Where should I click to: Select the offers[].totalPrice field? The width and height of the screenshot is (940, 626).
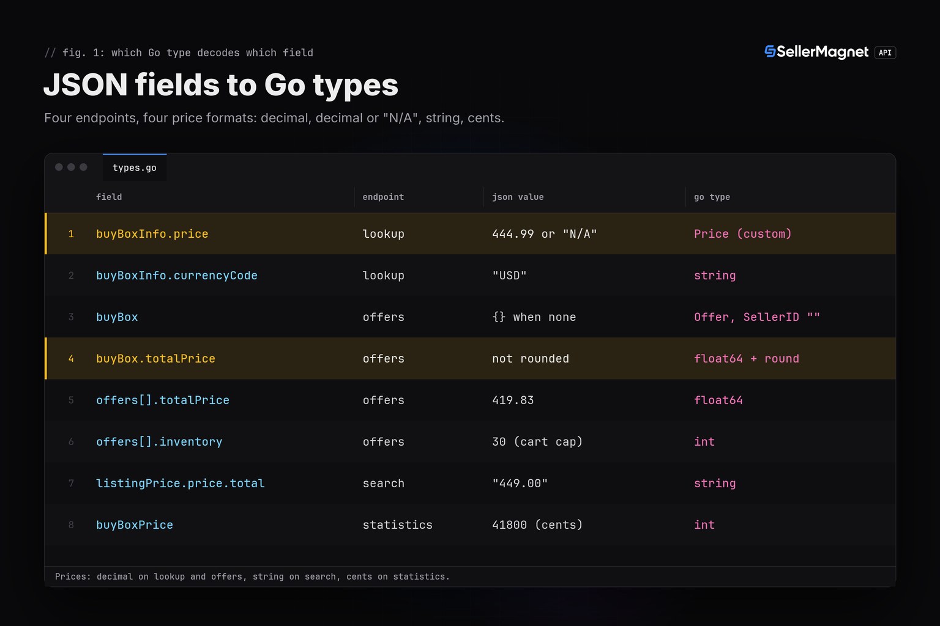[x=163, y=400]
